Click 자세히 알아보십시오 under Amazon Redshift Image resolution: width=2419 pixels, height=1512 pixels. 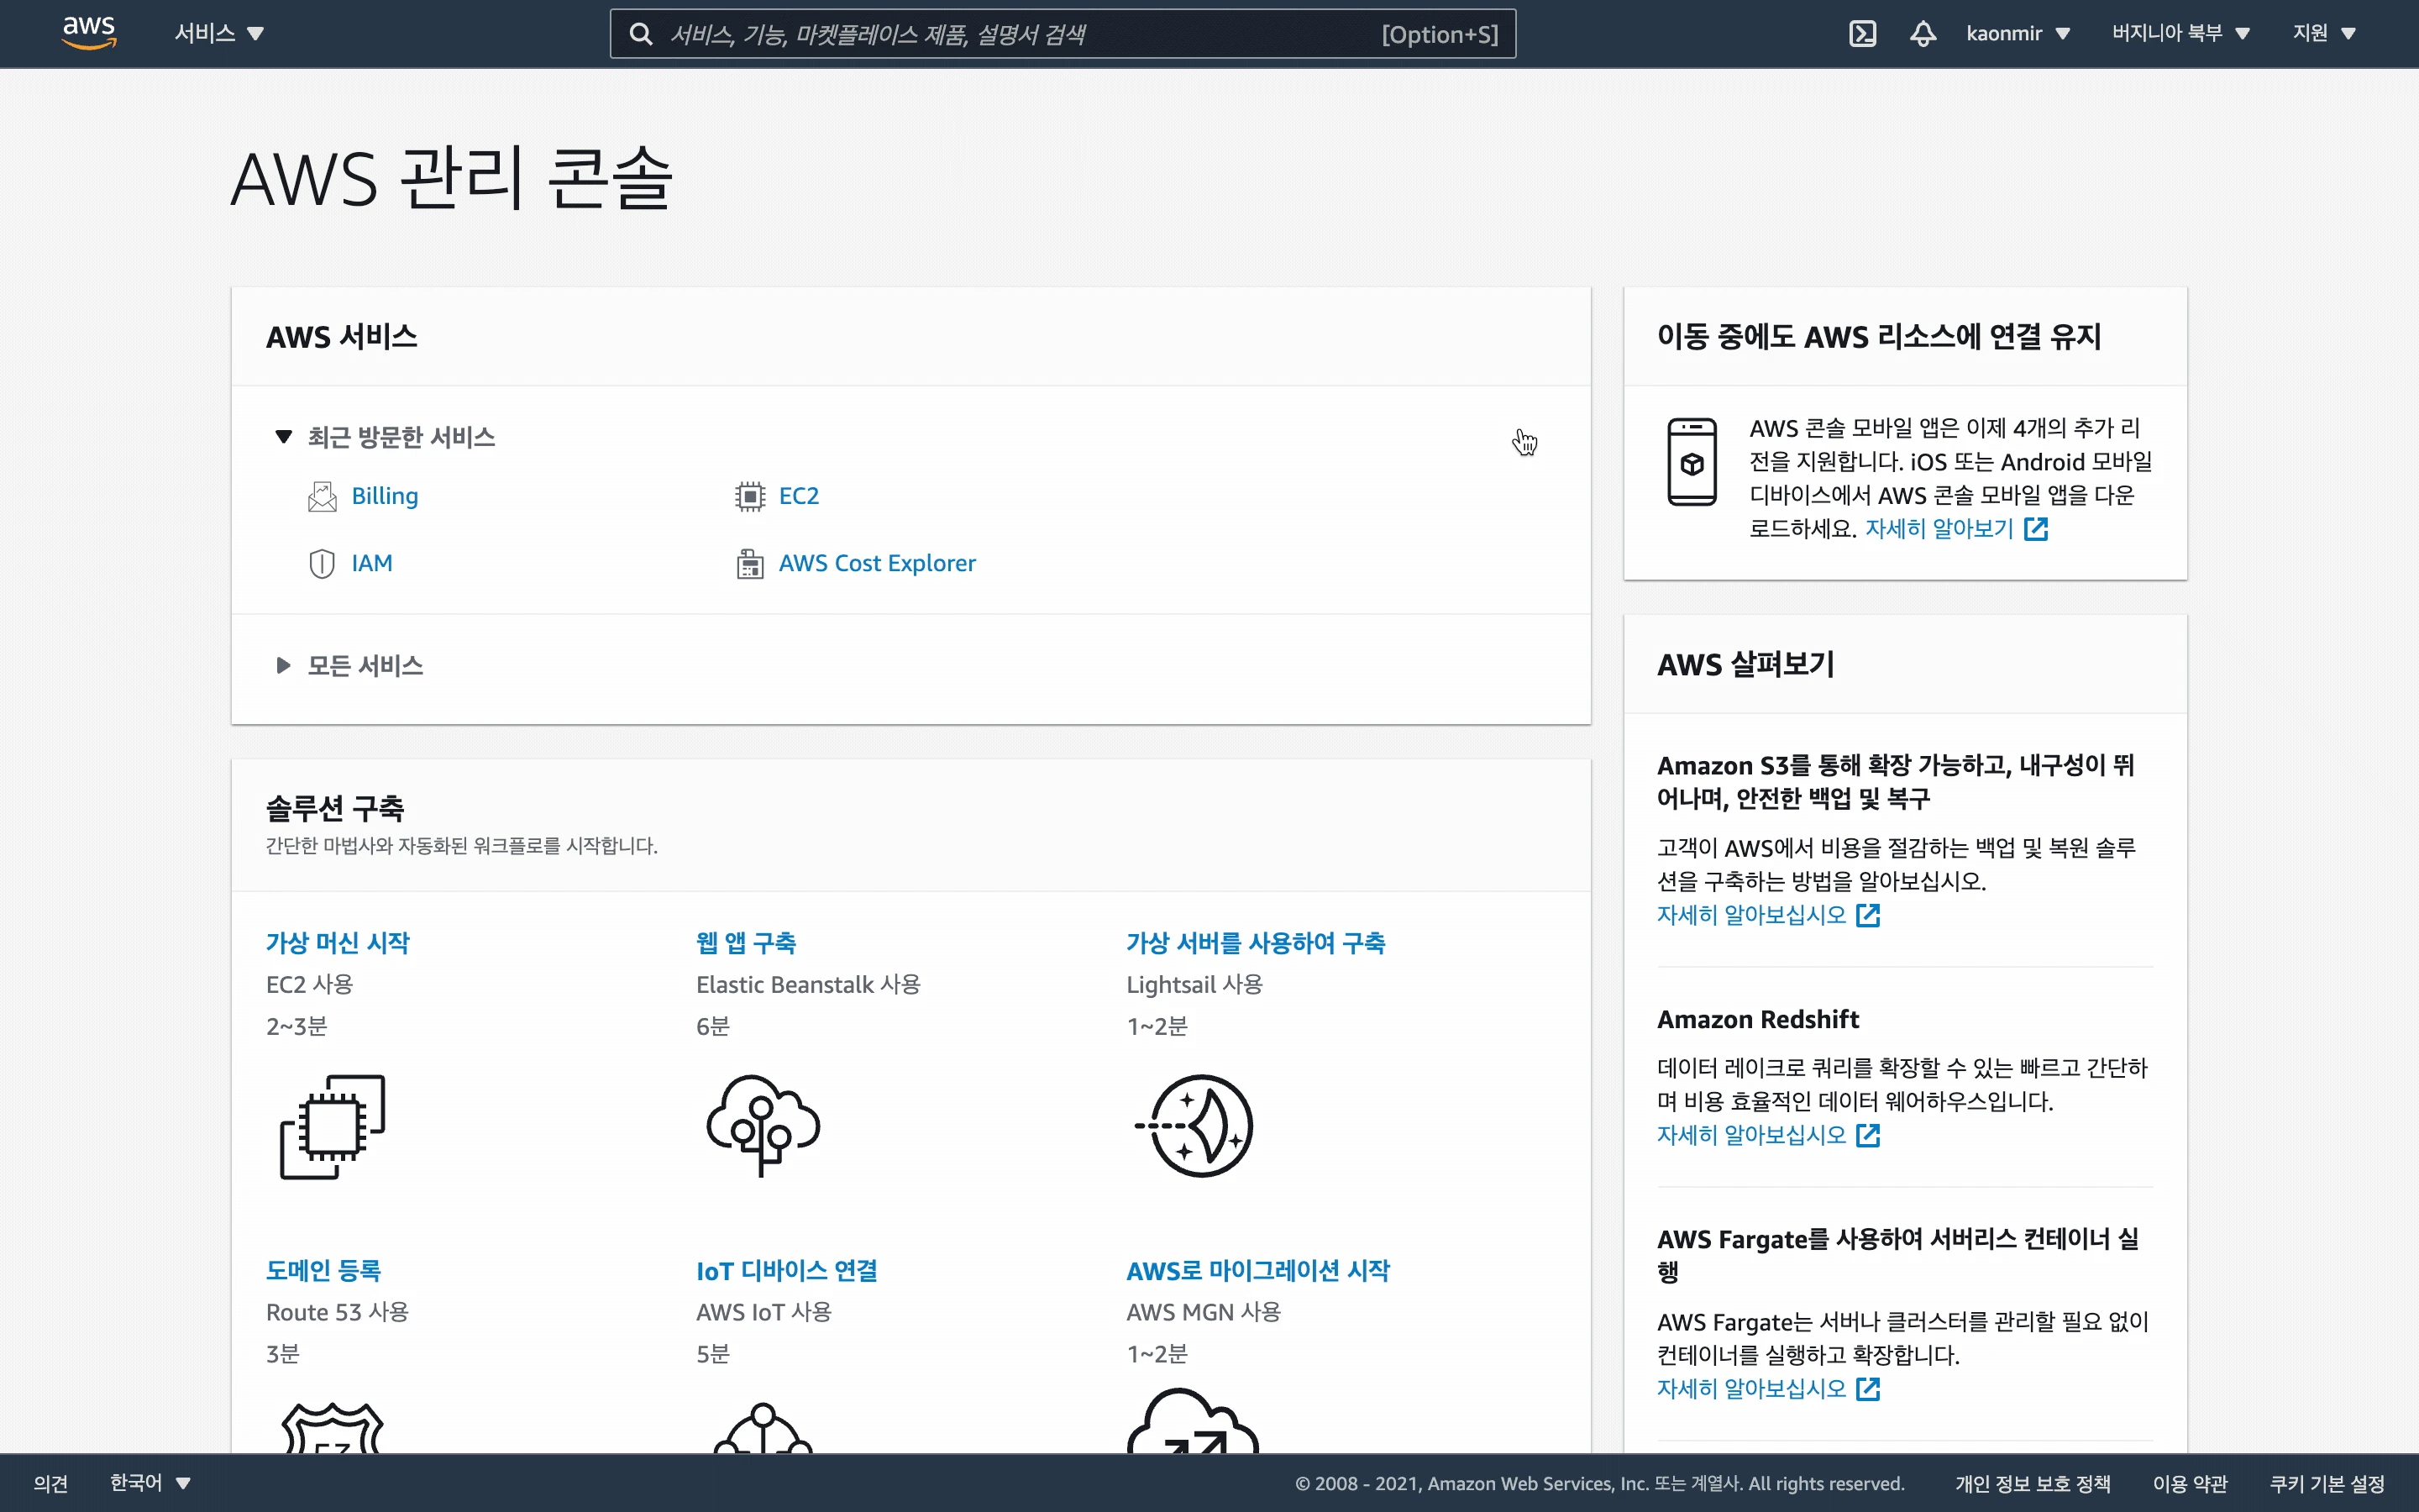pyautogui.click(x=1751, y=1135)
